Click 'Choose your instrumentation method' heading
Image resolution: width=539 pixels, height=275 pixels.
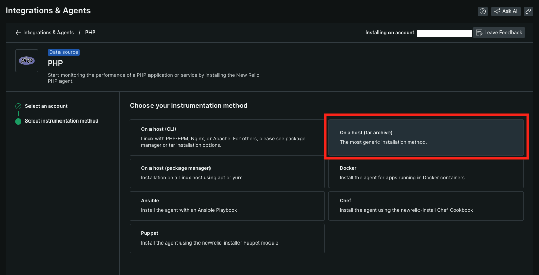point(188,106)
